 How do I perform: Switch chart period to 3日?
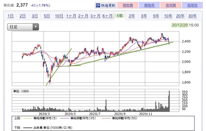point(35,16)
